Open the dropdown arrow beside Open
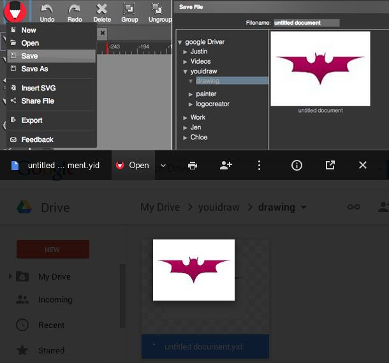 tap(163, 166)
